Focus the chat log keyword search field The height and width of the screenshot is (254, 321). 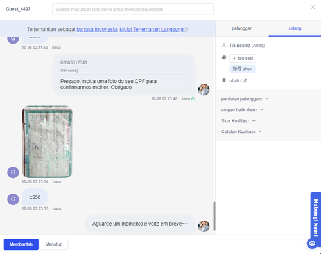point(133,9)
